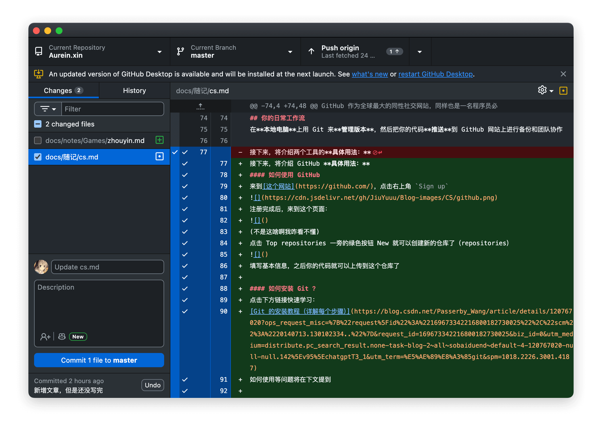The height and width of the screenshot is (432, 602).
Task: Expand the Current Repository dropdown
Action: (99, 51)
